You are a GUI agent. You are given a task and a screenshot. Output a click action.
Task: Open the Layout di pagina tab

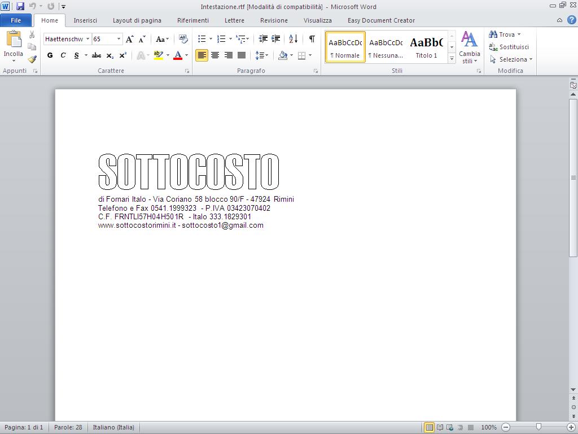(137, 20)
